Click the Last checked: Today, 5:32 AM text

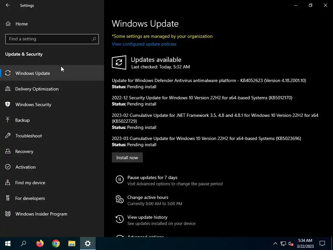(x=161, y=67)
